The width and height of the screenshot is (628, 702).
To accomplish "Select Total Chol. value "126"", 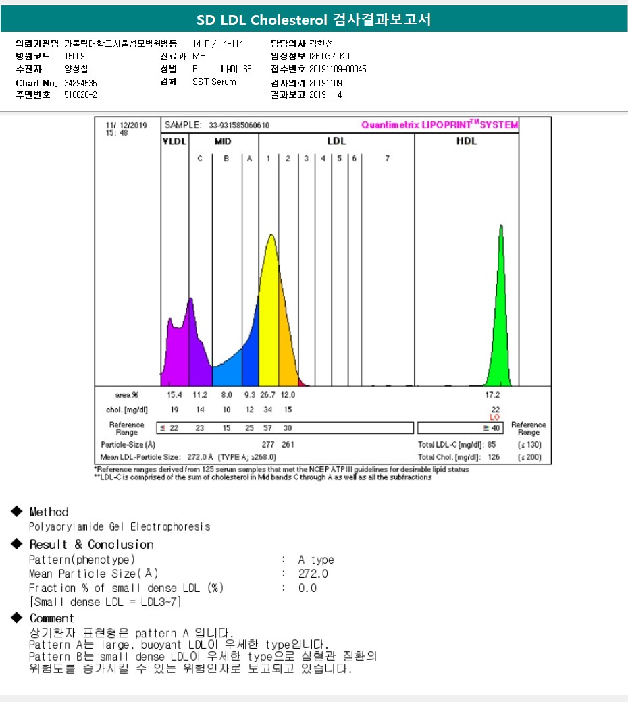I will click(494, 457).
